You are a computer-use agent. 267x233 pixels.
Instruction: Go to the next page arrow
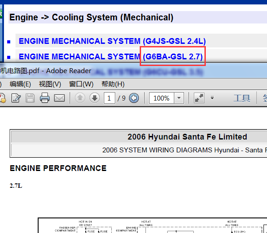pyautogui.click(x=94, y=98)
